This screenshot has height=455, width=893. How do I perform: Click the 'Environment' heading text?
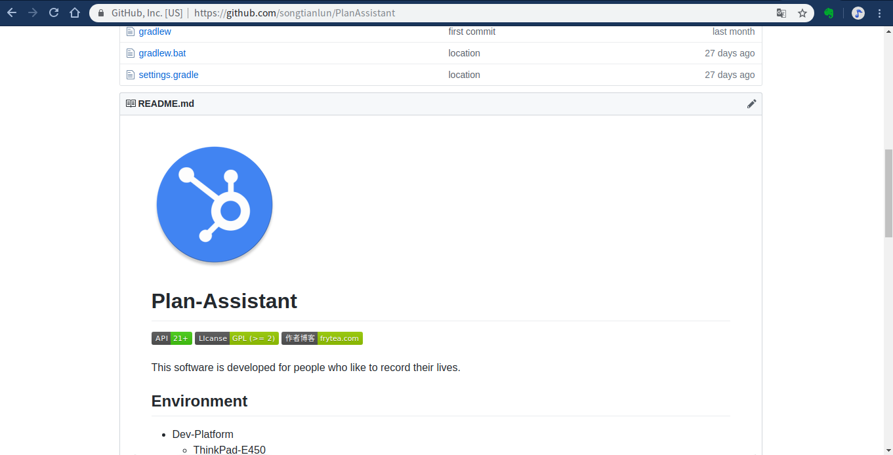tap(199, 401)
